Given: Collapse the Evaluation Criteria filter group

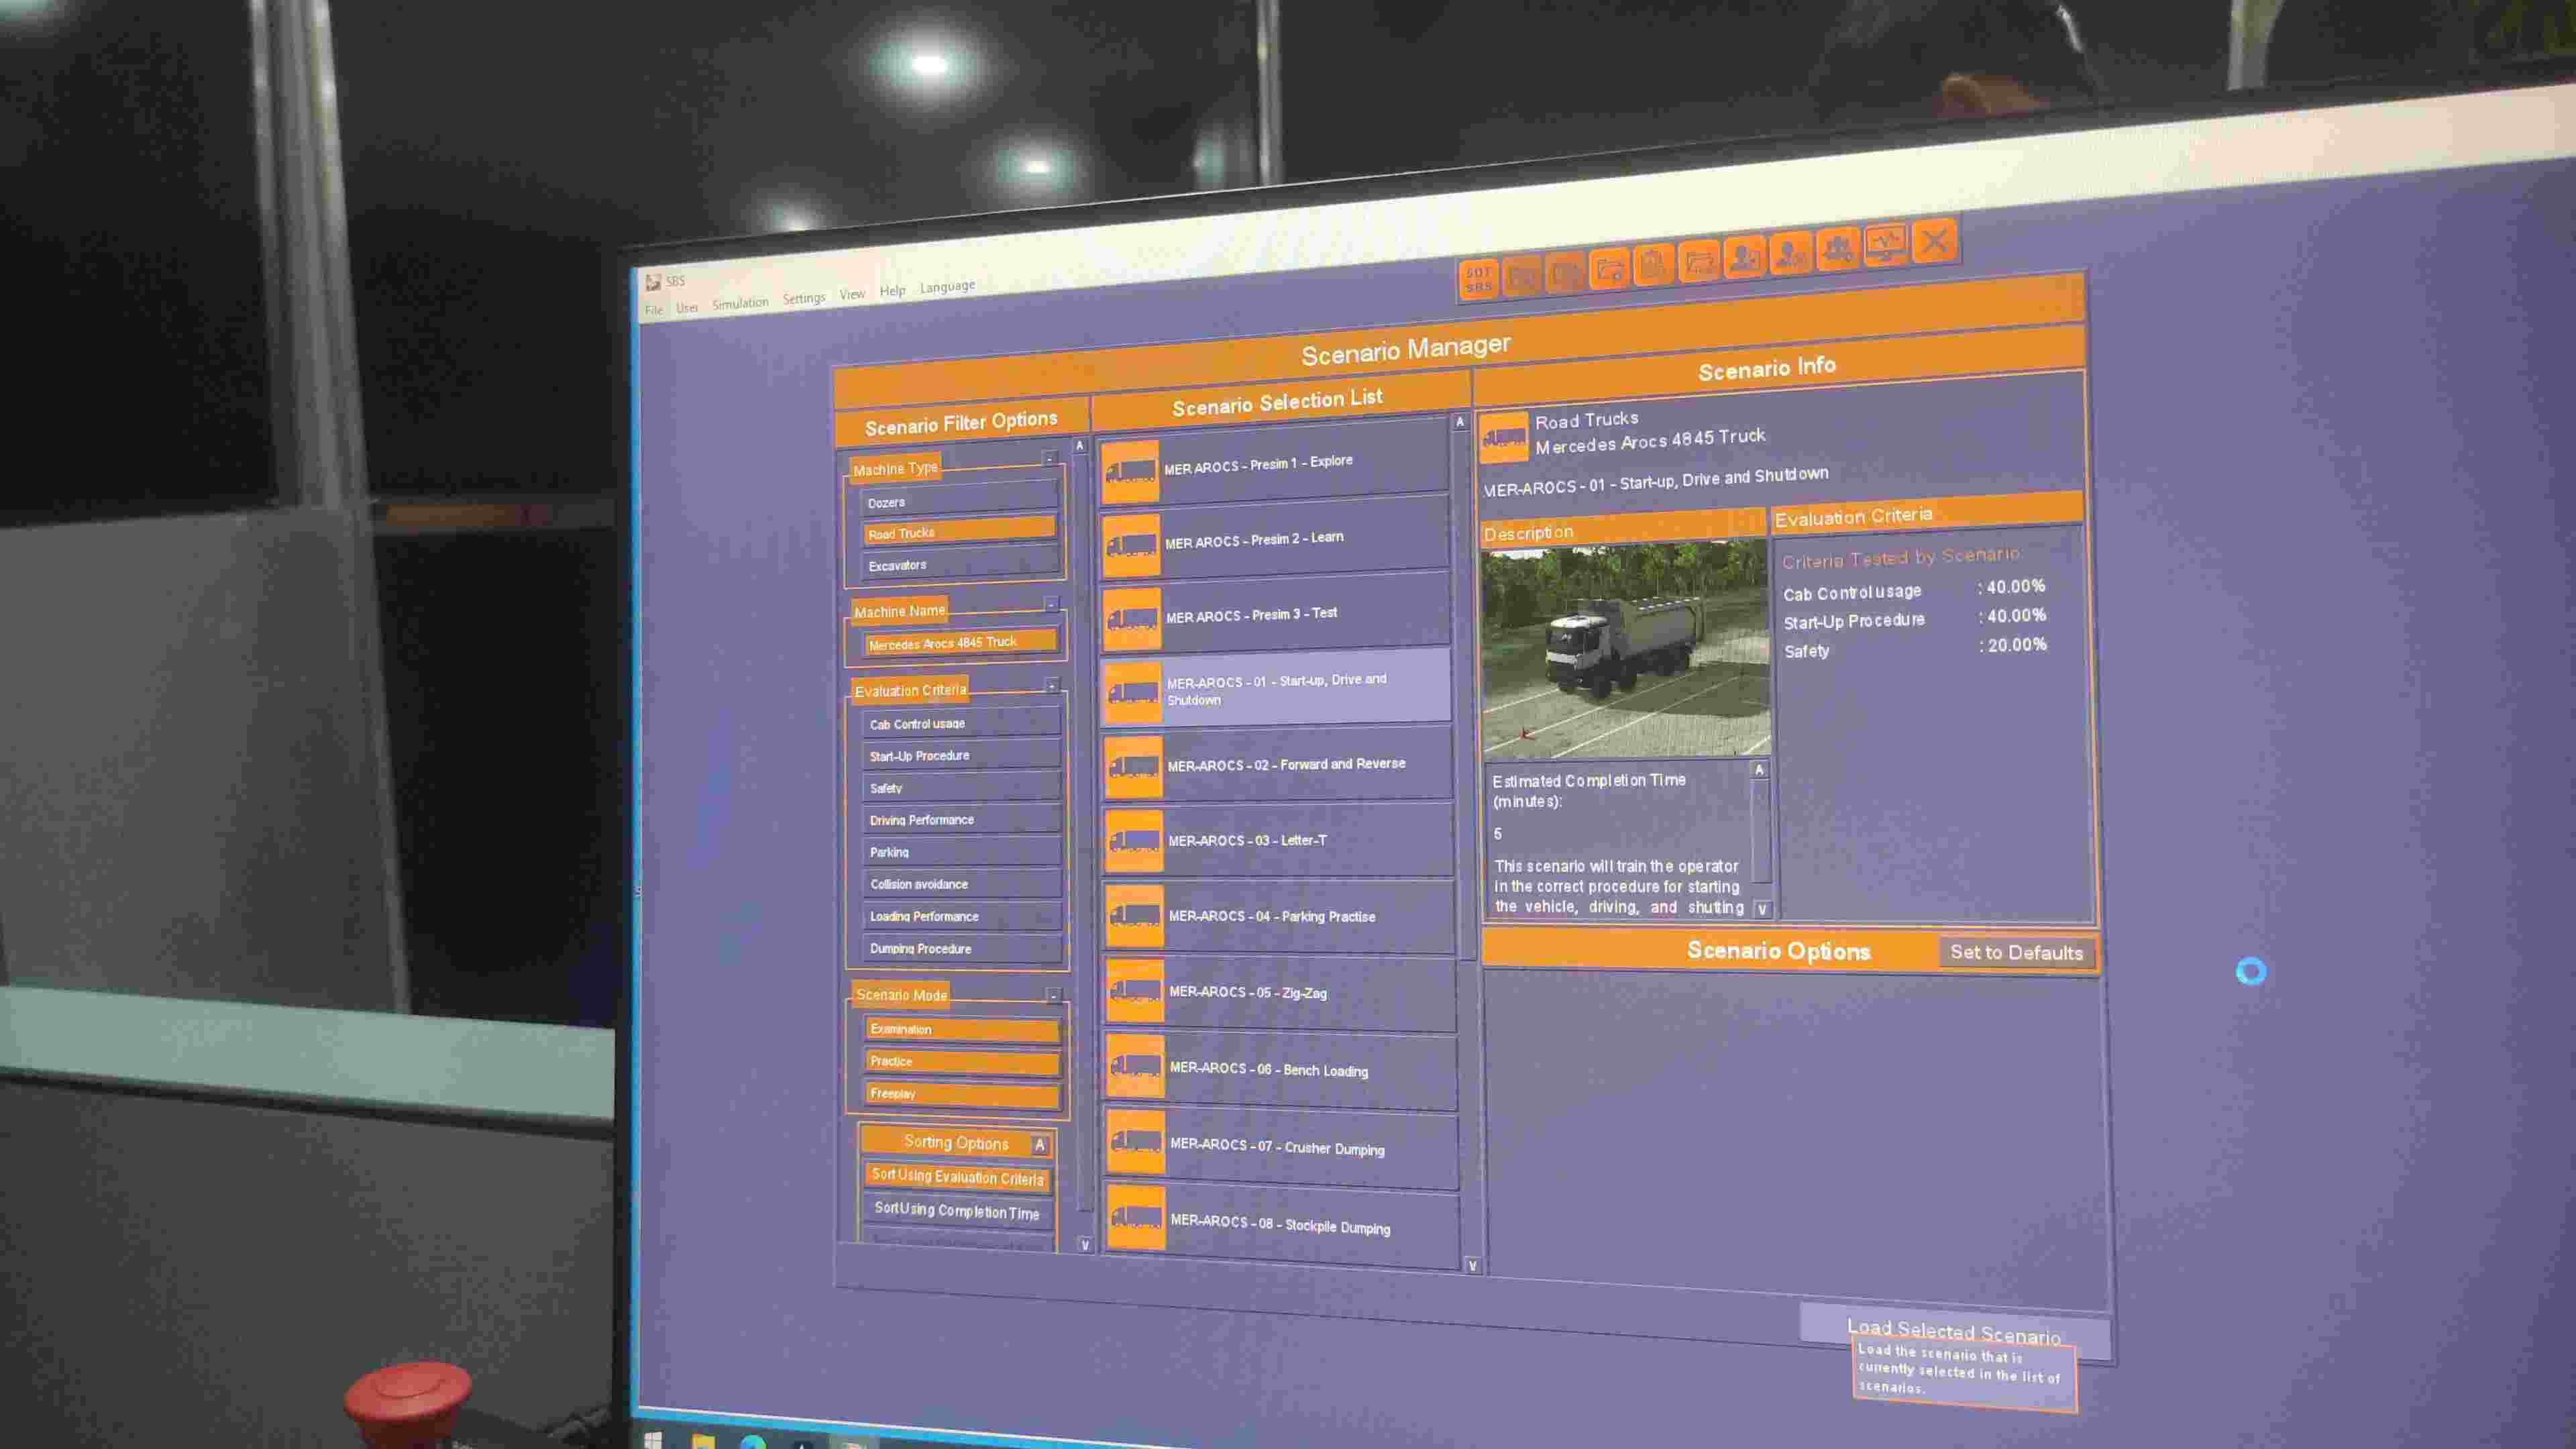Looking at the screenshot, I should point(1052,685).
